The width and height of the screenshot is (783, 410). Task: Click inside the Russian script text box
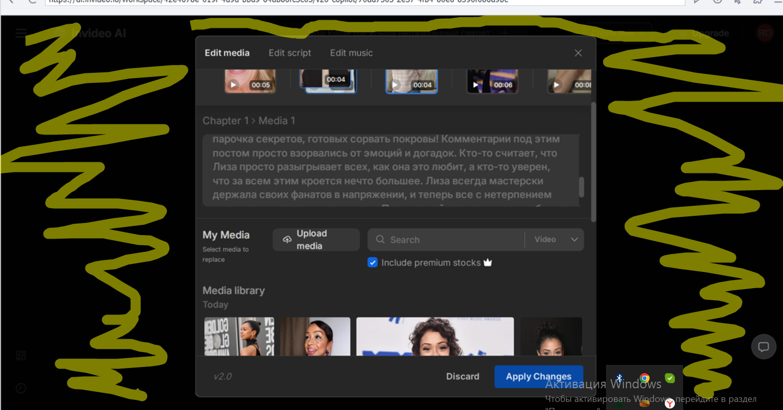(391, 170)
